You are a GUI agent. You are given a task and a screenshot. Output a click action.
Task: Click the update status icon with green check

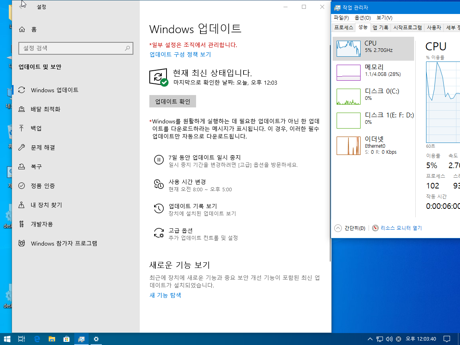[x=159, y=77]
